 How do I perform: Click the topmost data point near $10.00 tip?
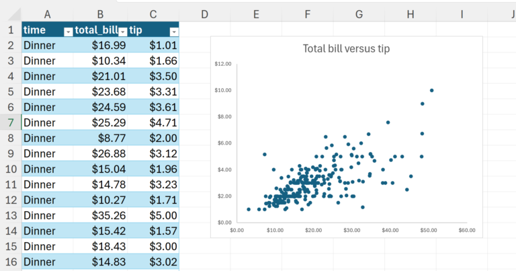[x=432, y=90]
